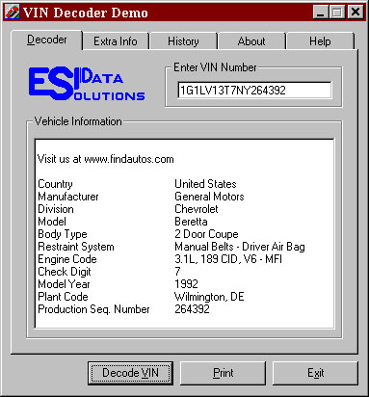
Task: Open the Help tab
Action: coord(320,41)
